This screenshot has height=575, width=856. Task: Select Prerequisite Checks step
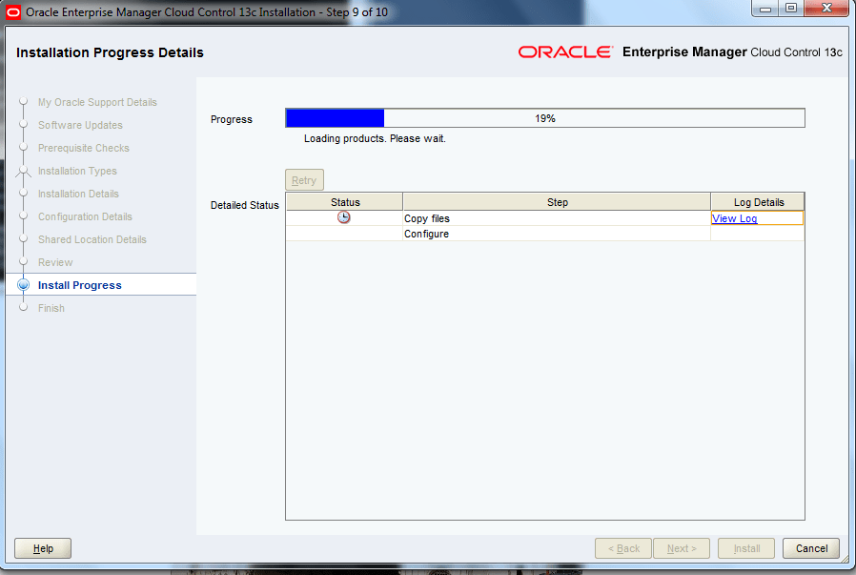84,148
